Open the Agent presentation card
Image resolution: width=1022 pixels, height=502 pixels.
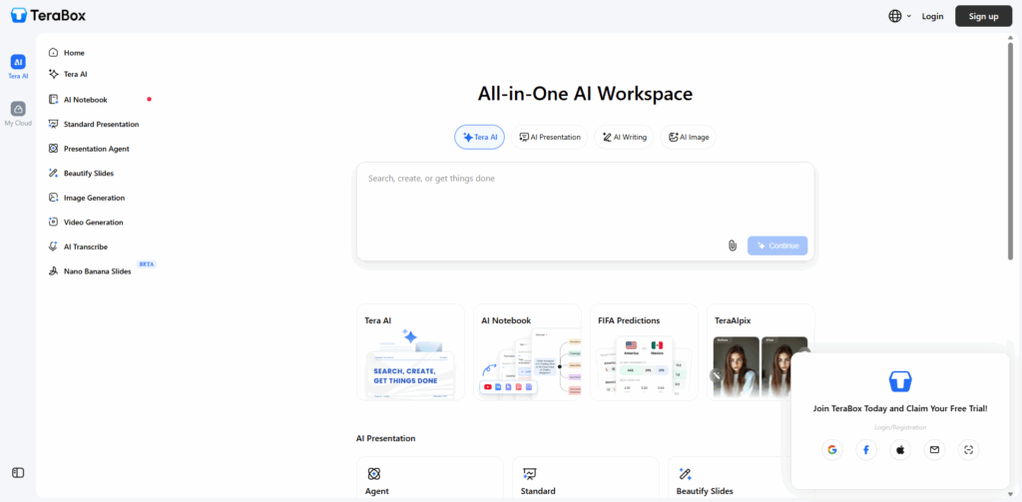(x=430, y=478)
